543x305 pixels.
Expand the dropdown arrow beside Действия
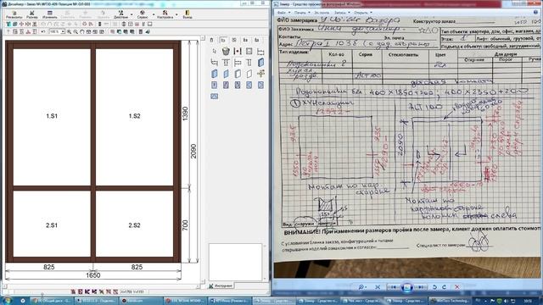pos(132,15)
